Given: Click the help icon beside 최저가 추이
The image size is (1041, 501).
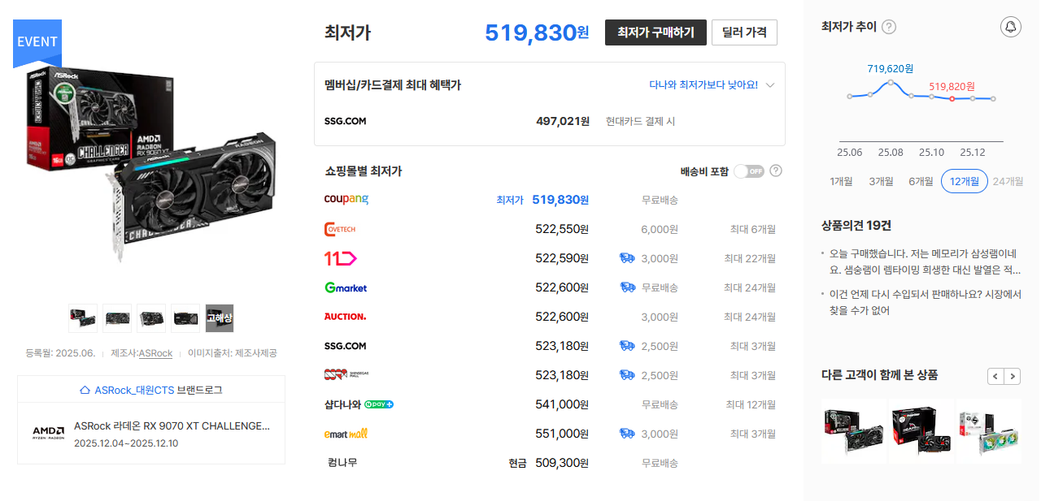Looking at the screenshot, I should [x=889, y=27].
